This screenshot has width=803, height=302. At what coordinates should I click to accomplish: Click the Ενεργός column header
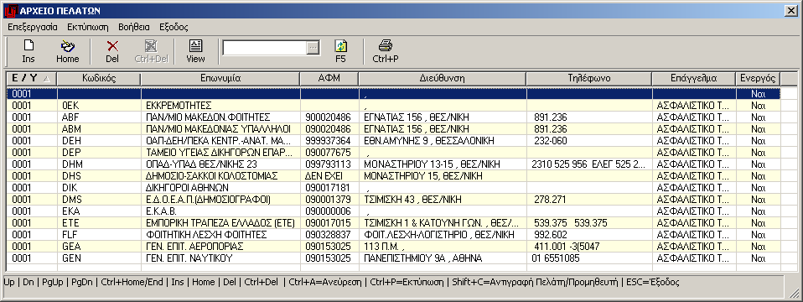[759, 79]
